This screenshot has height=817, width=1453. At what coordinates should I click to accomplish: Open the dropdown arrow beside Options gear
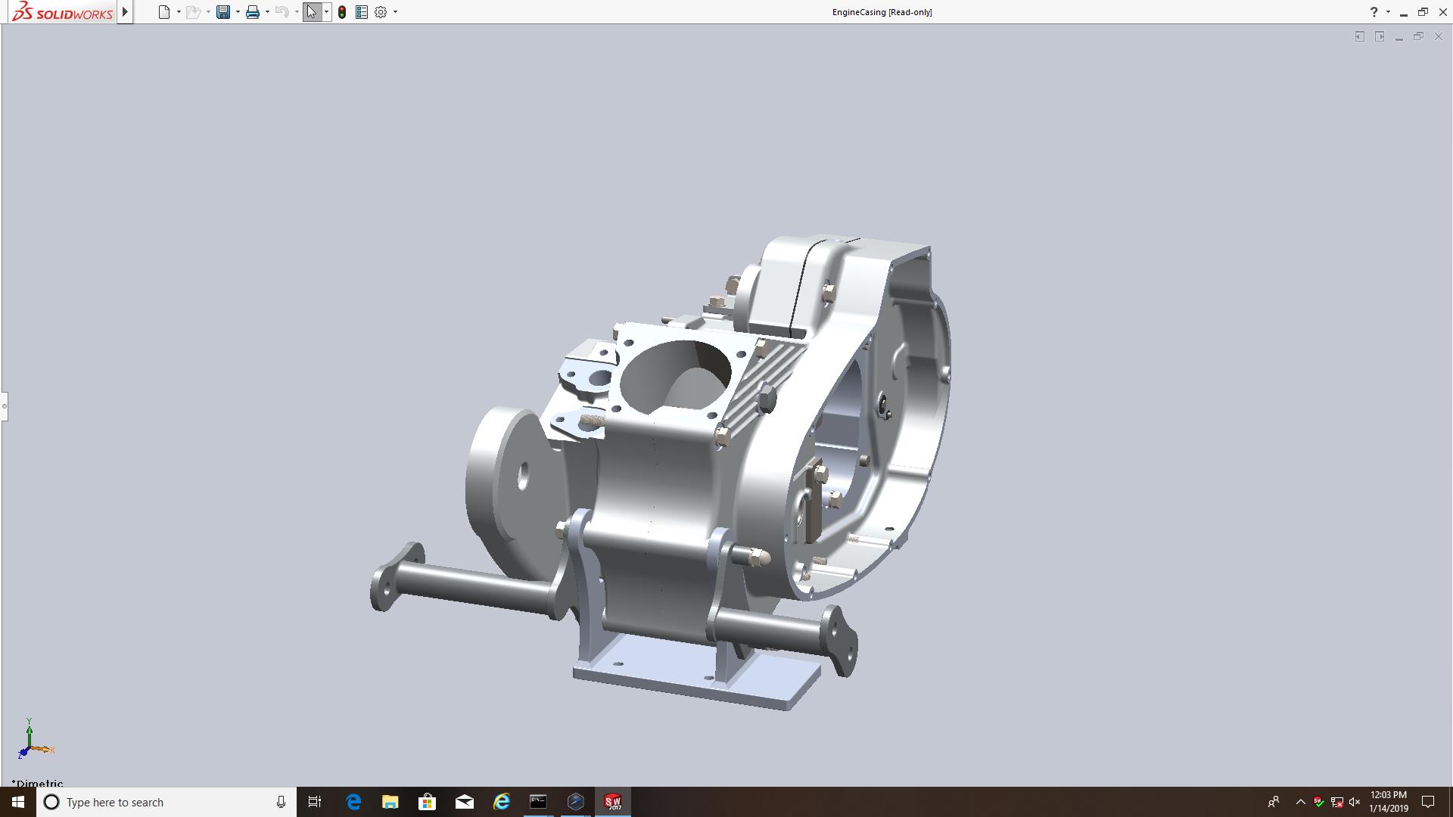(x=395, y=12)
